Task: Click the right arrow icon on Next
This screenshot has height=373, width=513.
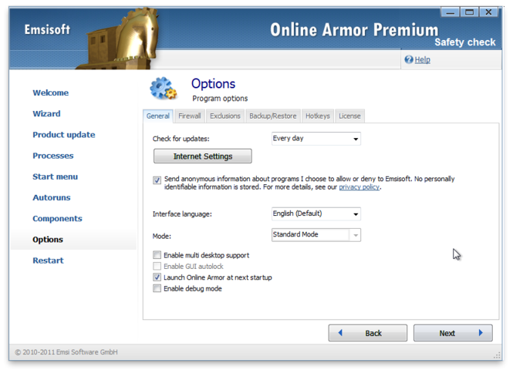Action: click(x=481, y=333)
